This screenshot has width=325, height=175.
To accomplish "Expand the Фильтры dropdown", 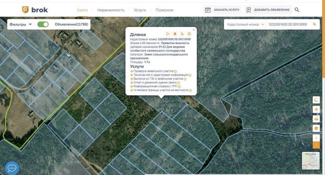I will pos(20,24).
